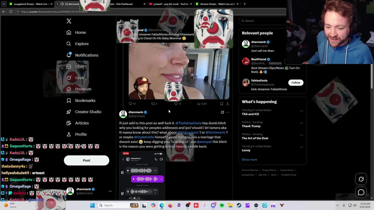The width and height of the screenshot is (374, 210).
Task: Open more options for Thank Trump trend
Action: coord(302,123)
